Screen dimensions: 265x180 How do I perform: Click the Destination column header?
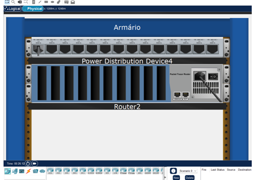(244, 170)
